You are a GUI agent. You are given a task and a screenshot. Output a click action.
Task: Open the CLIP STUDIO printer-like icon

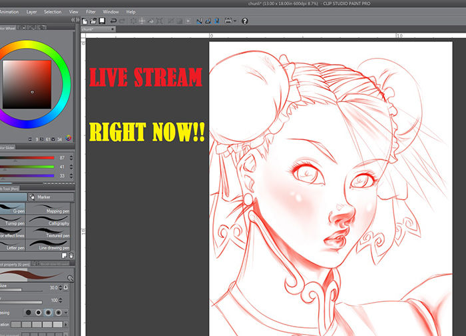click(228, 21)
